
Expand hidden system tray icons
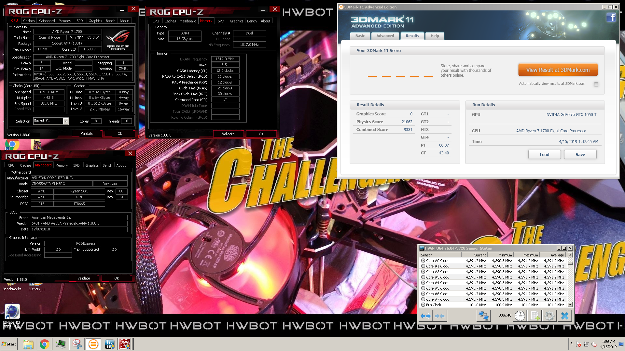pyautogui.click(x=571, y=344)
